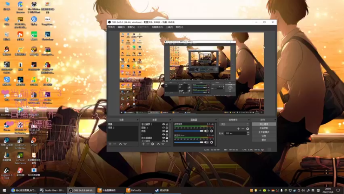344x194 pixels.
Task: Select 场景 2 in the Scenes list
Action: (x=123, y=128)
